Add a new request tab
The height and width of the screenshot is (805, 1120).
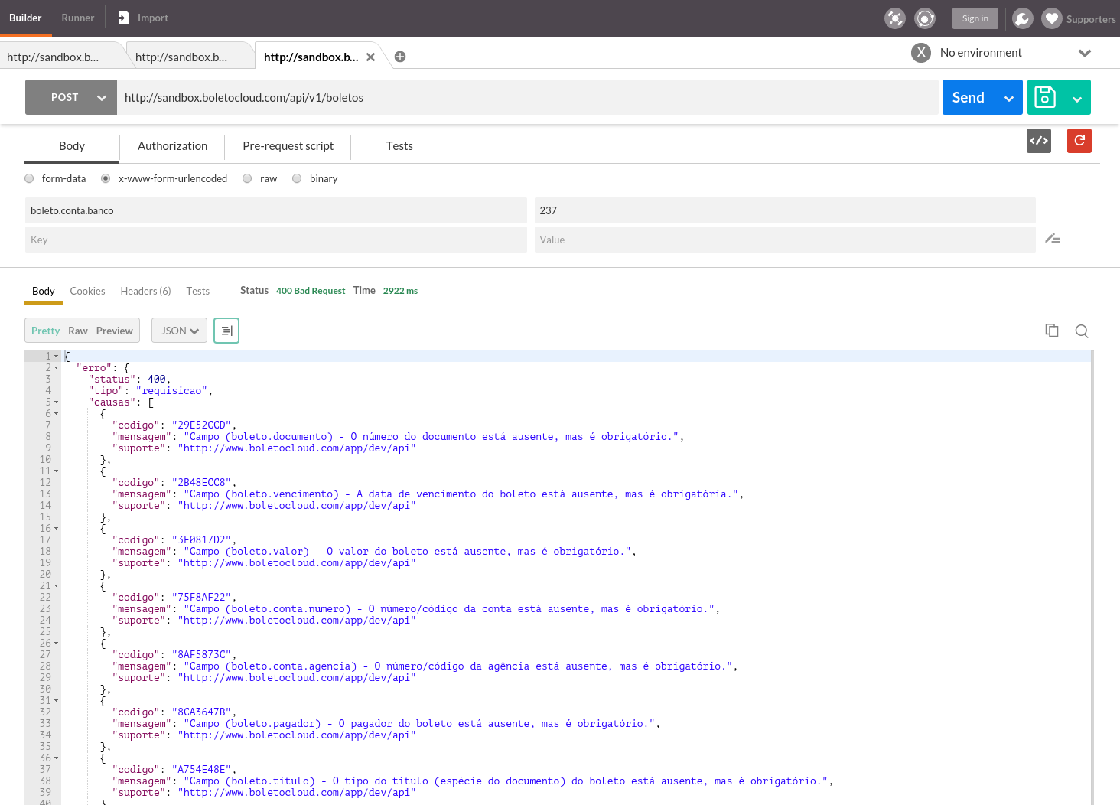pos(400,57)
